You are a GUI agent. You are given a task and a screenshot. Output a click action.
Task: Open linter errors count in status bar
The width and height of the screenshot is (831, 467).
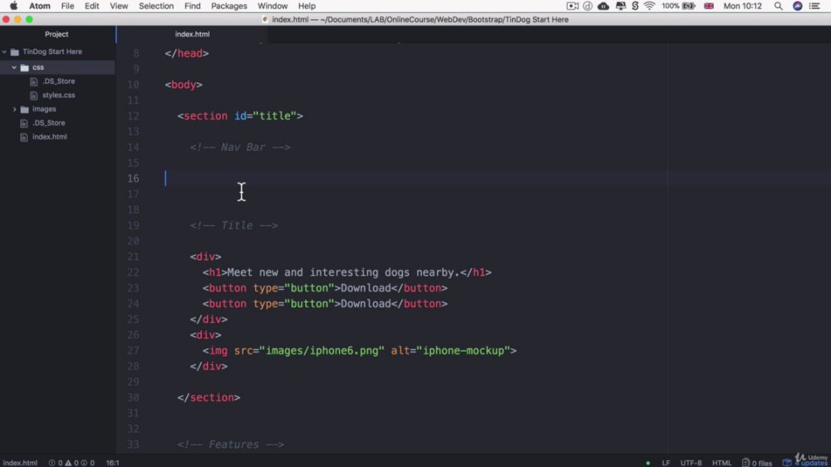(x=56, y=462)
